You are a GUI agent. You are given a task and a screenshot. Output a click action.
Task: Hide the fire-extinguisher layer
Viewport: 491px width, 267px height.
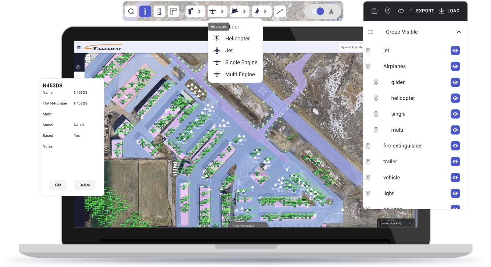tap(455, 146)
